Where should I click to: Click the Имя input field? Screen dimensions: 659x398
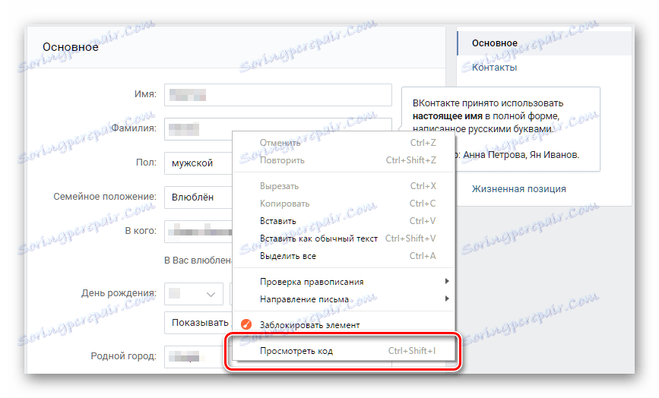click(277, 95)
